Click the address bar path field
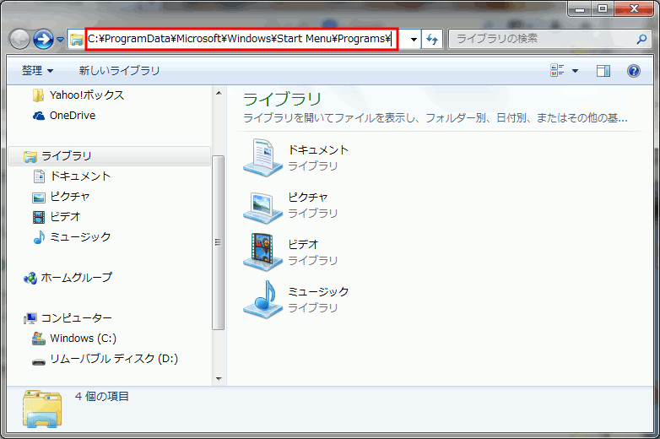 [x=241, y=39]
